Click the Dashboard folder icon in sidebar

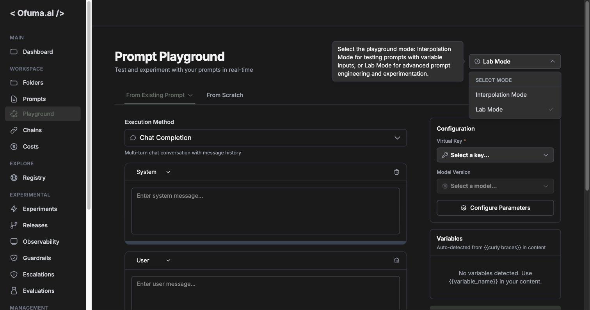(x=14, y=52)
